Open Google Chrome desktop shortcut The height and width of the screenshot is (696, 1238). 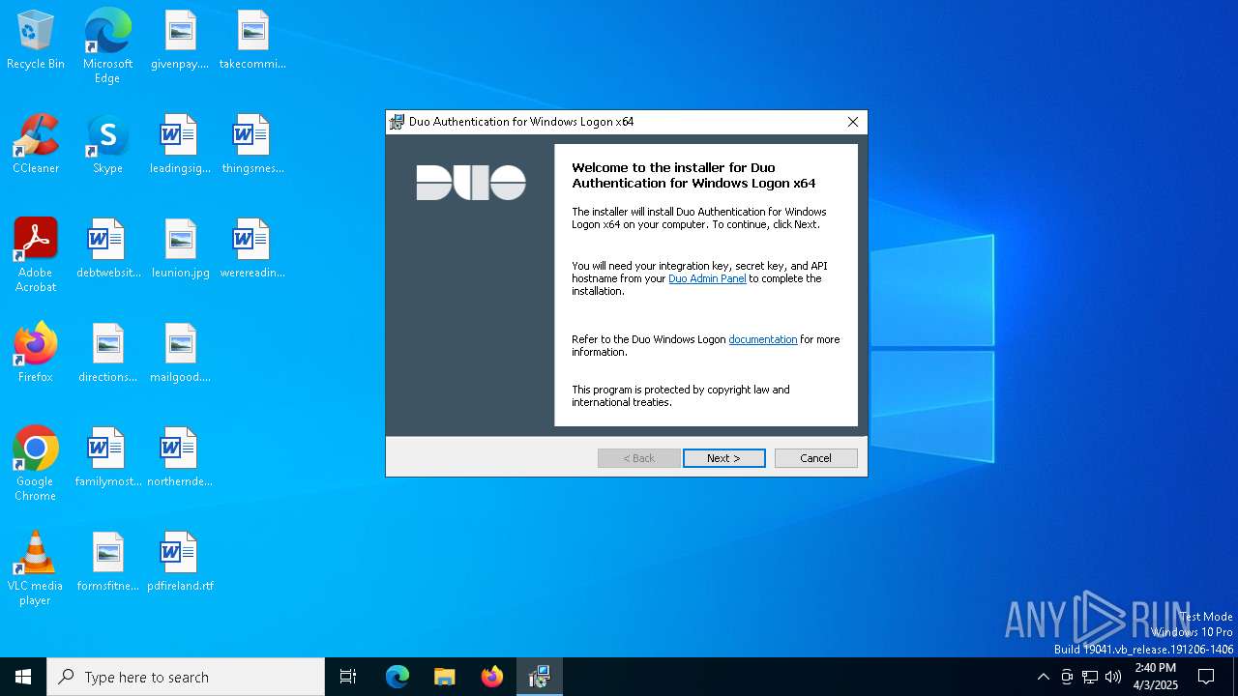[x=36, y=464]
